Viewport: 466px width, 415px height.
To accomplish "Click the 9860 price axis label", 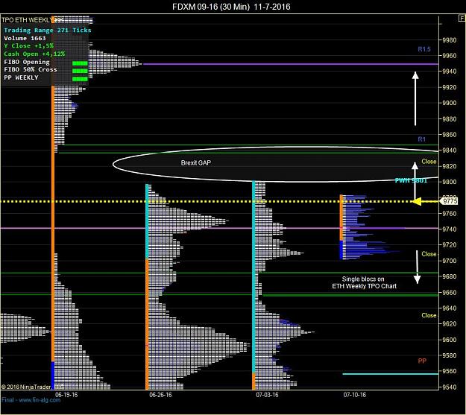I will [450, 135].
